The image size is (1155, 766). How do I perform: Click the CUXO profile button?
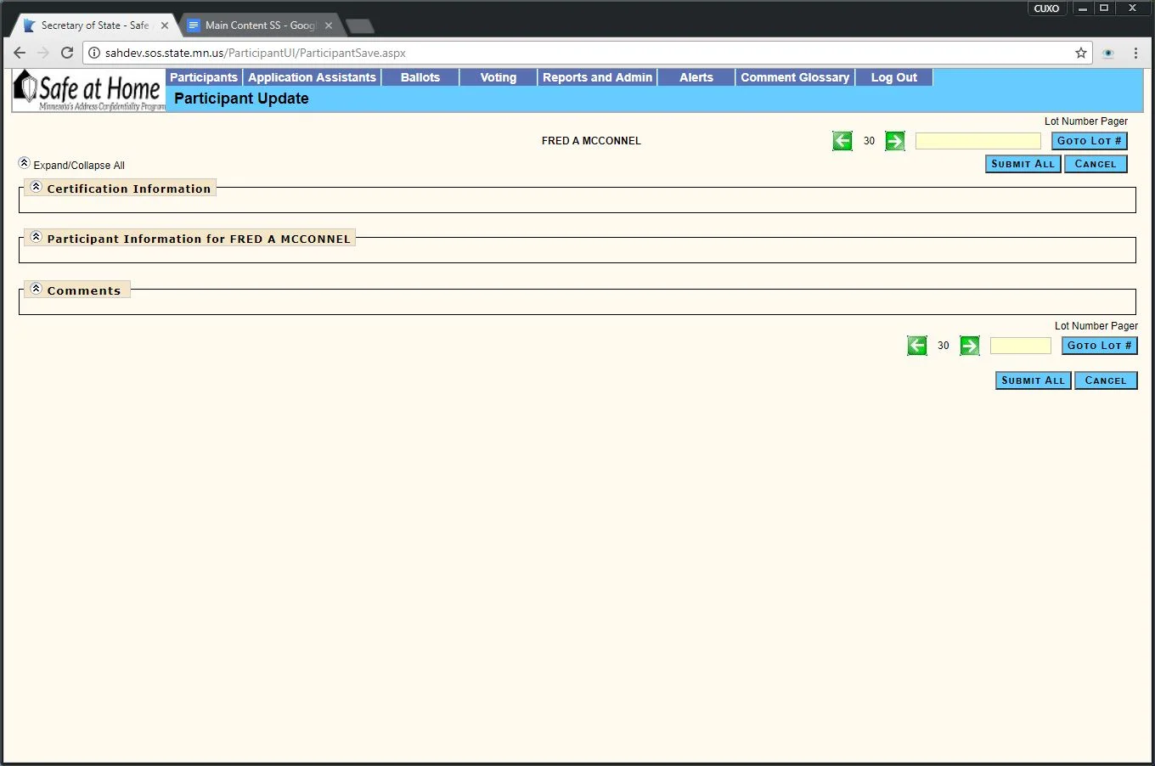pyautogui.click(x=1046, y=8)
